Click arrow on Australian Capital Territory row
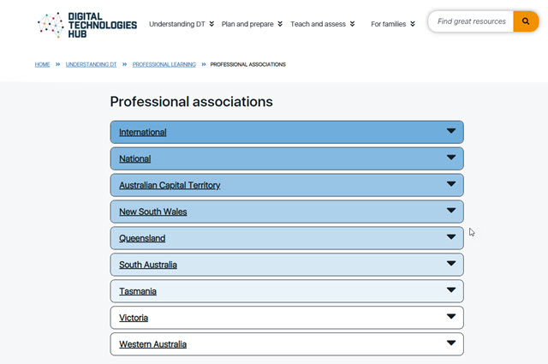 (x=451, y=185)
